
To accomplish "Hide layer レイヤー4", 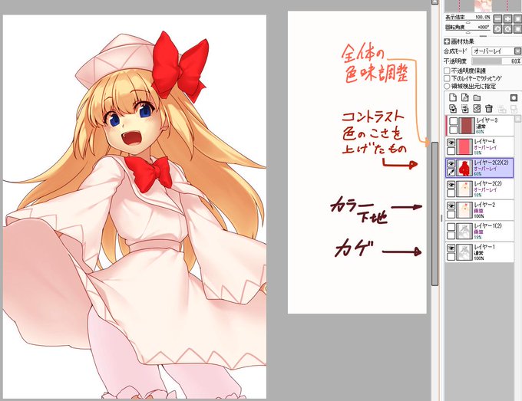I will (451, 143).
